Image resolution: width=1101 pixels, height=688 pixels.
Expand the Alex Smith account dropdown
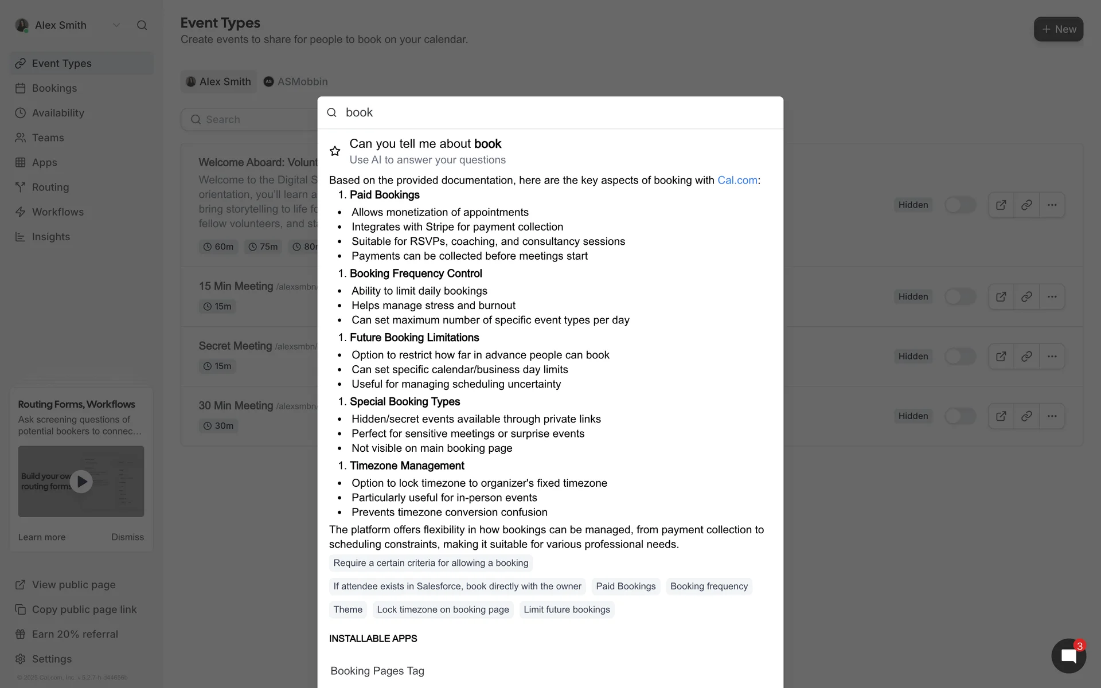tap(116, 25)
